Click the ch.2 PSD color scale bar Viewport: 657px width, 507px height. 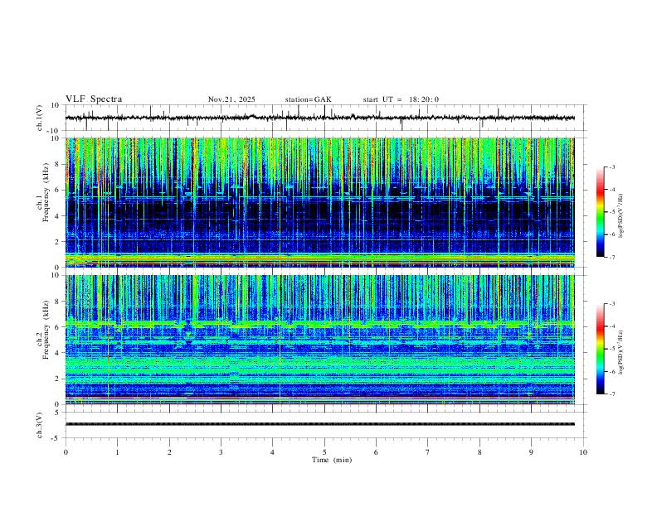coord(600,349)
